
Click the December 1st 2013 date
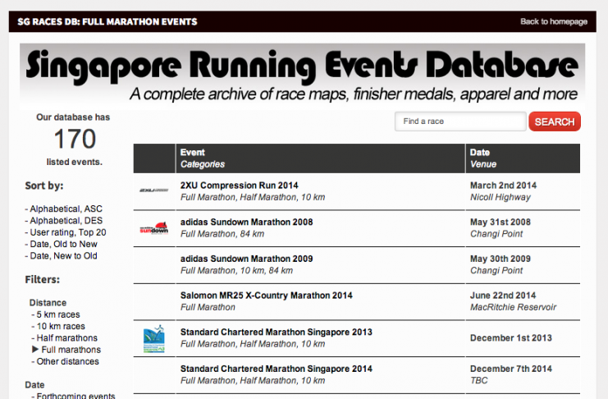[511, 338]
